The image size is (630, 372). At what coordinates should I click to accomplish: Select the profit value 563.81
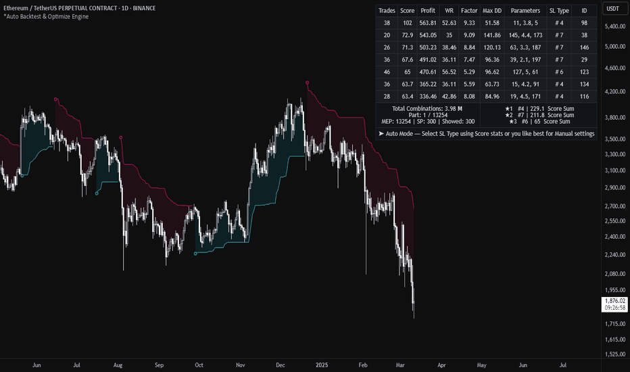pyautogui.click(x=428, y=23)
